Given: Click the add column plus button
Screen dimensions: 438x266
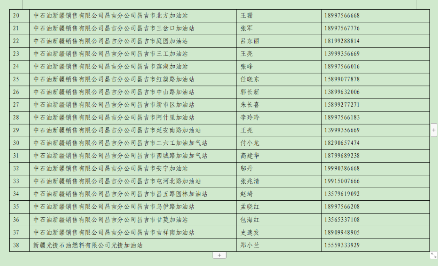Looking at the screenshot, I should pyautogui.click(x=434, y=130).
